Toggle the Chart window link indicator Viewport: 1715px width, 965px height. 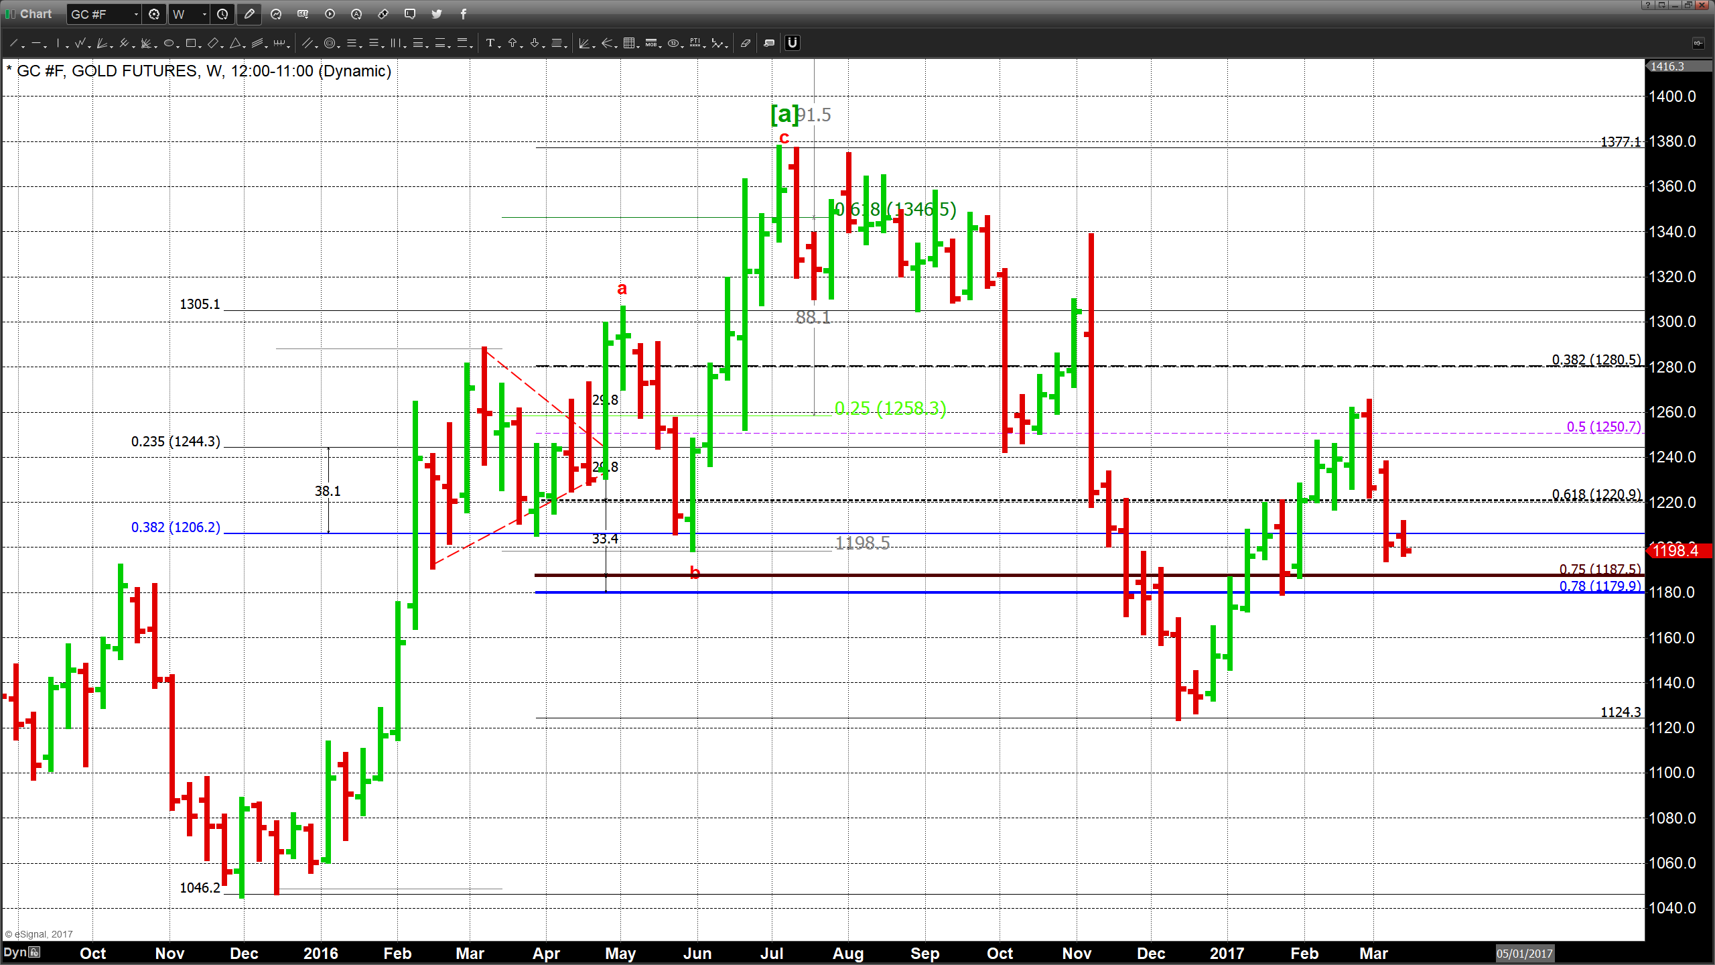[x=9, y=14]
